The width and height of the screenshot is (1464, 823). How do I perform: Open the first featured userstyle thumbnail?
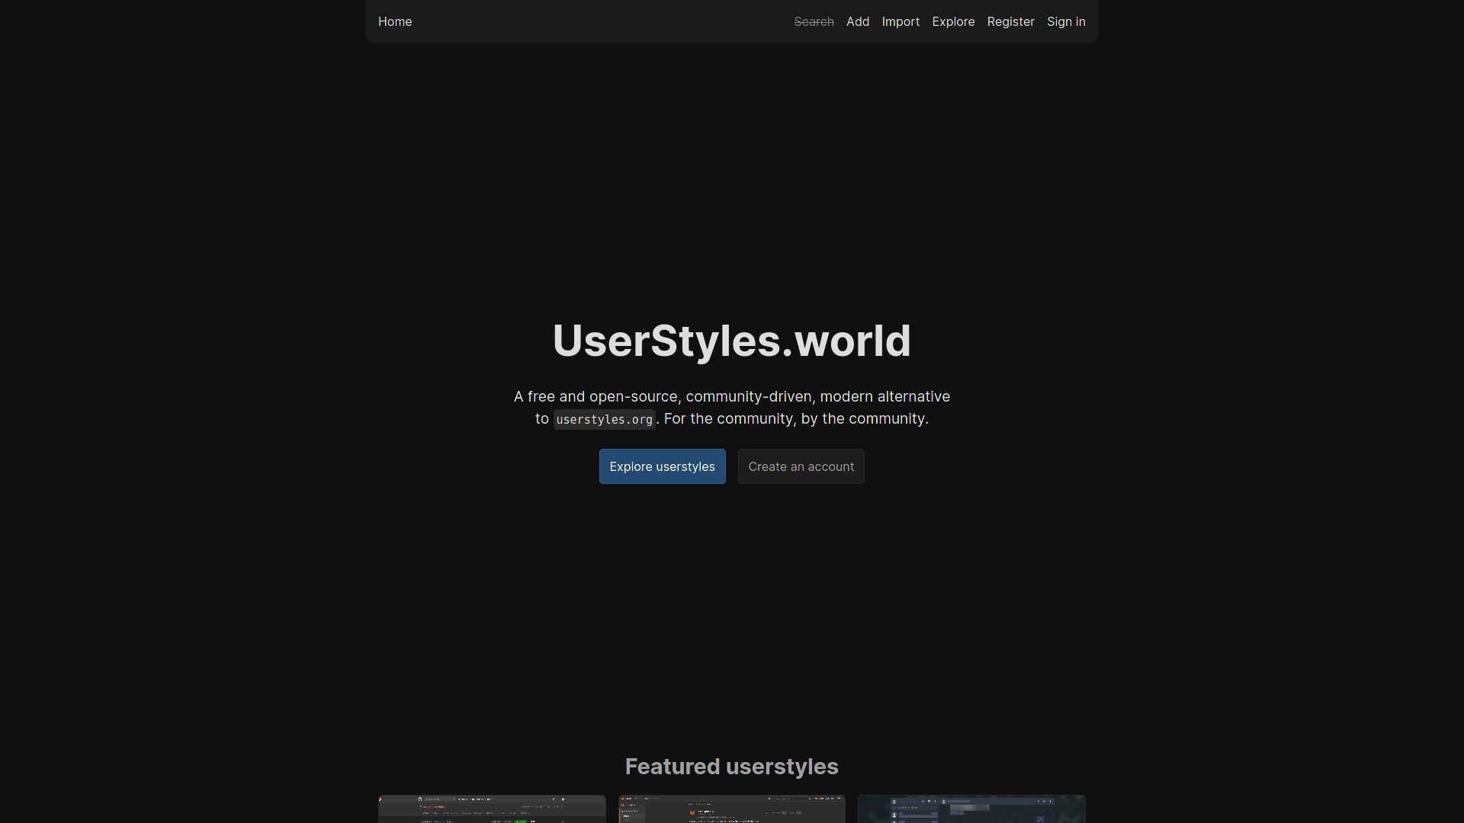pyautogui.click(x=492, y=809)
